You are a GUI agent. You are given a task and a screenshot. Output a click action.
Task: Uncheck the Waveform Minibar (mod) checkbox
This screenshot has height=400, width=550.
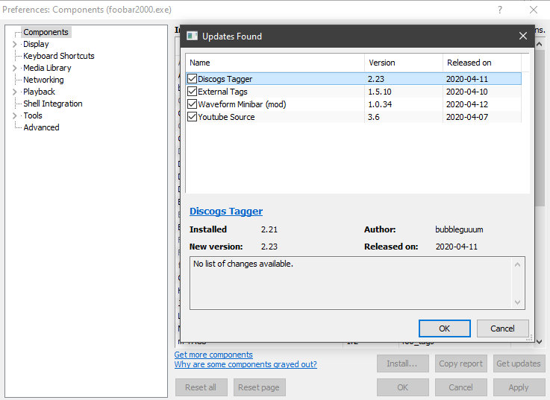pos(193,104)
